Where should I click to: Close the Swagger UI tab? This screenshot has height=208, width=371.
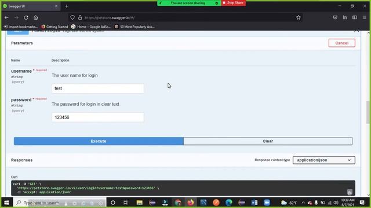[x=56, y=6]
